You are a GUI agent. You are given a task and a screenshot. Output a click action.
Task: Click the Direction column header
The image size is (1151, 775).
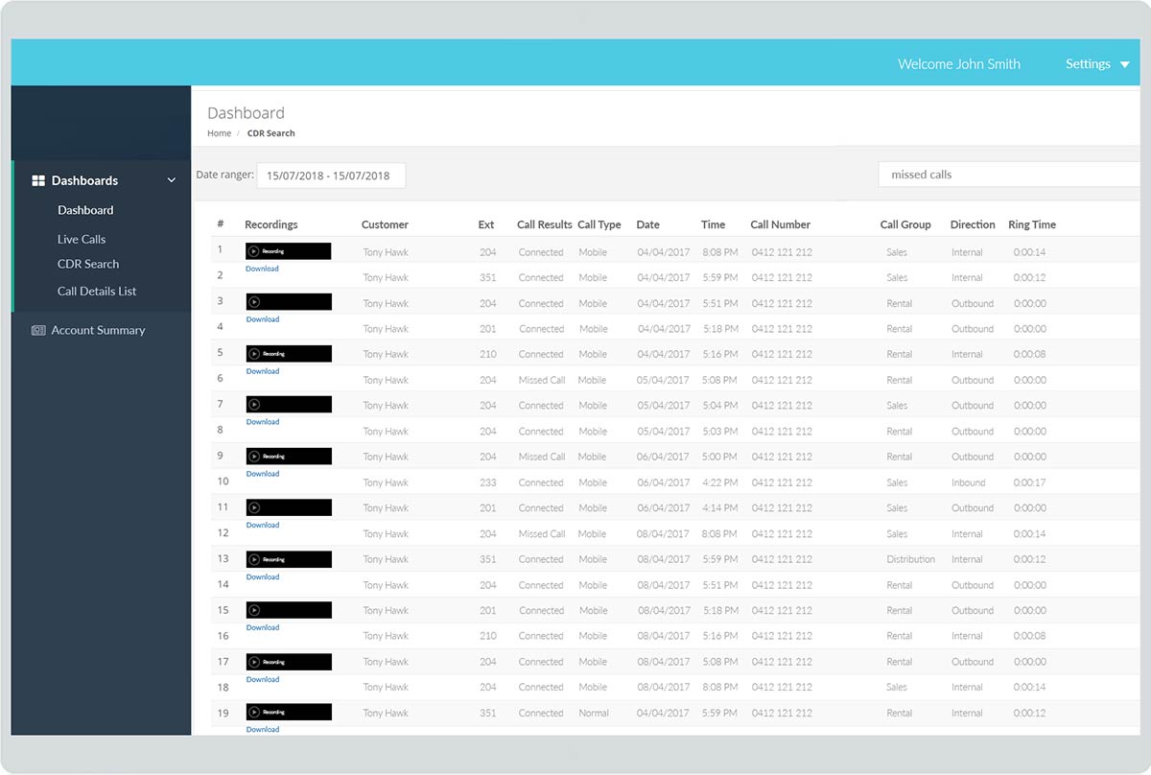973,224
